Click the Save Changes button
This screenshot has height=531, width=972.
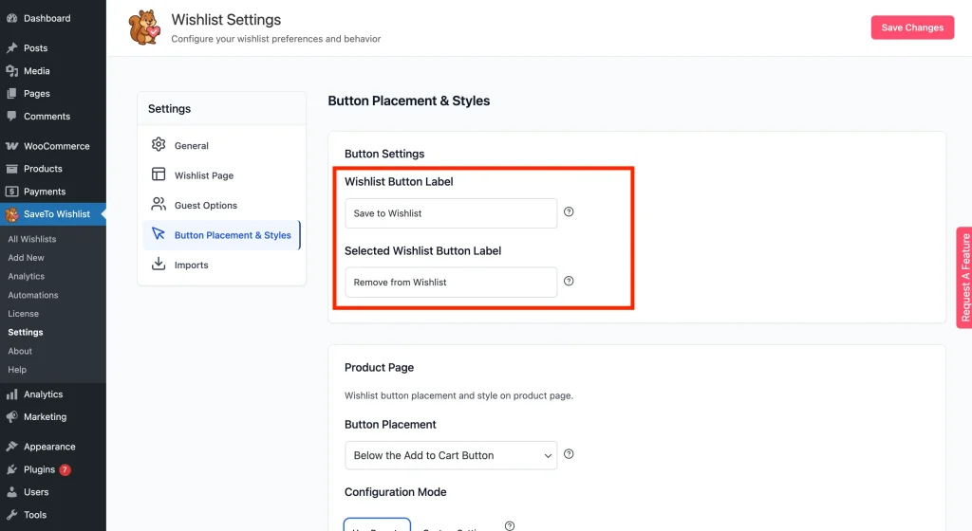pyautogui.click(x=912, y=27)
